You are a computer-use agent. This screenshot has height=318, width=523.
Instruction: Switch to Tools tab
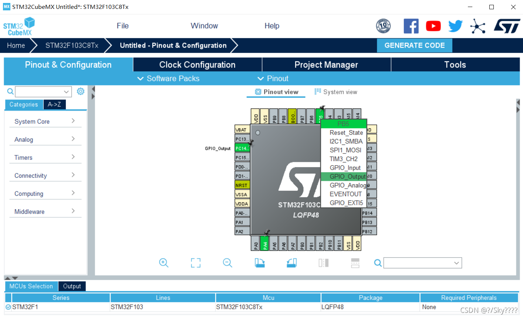click(x=455, y=65)
